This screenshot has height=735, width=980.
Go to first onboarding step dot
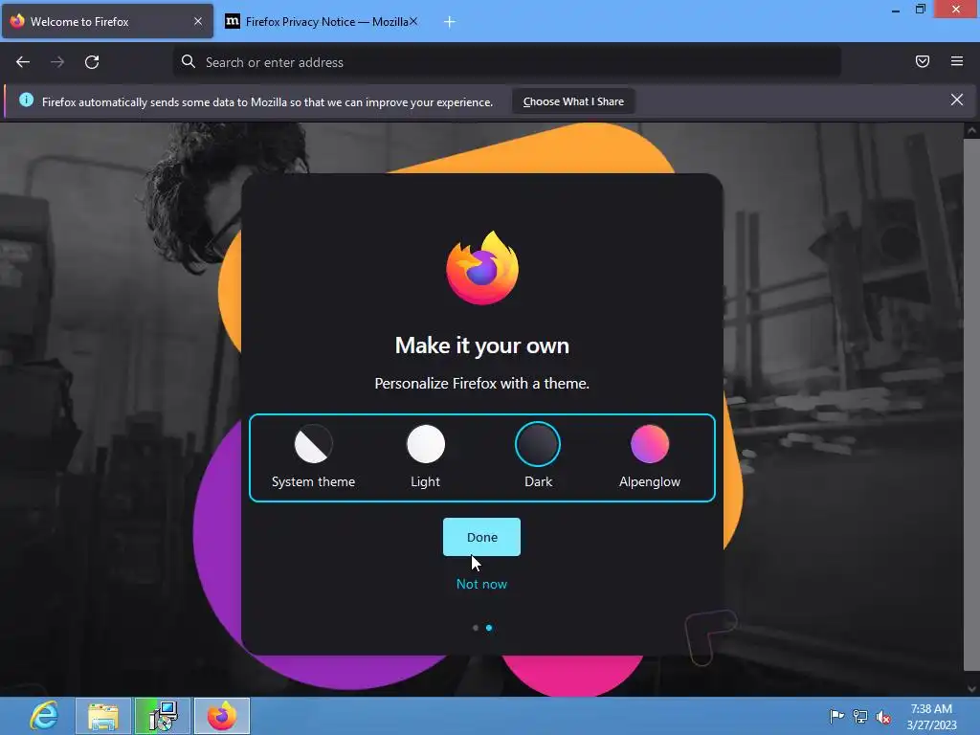(476, 628)
